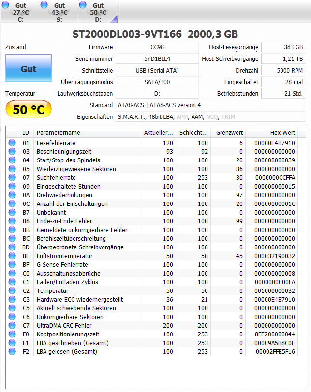Click hex value 000032190032
Screen dimensions: 311x392
coord(275,256)
